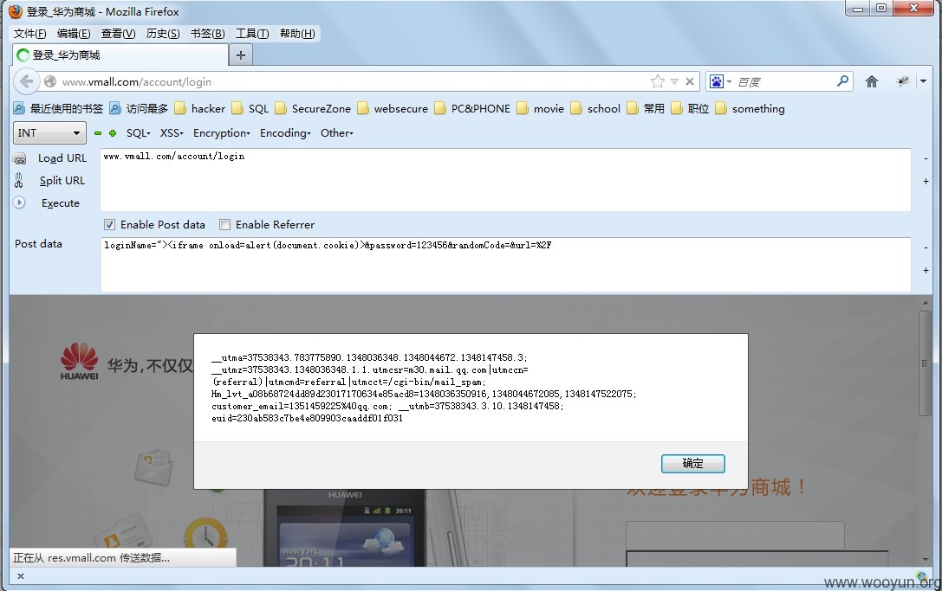Shrink Post data box with minus sign
942x591 pixels.
(x=926, y=247)
